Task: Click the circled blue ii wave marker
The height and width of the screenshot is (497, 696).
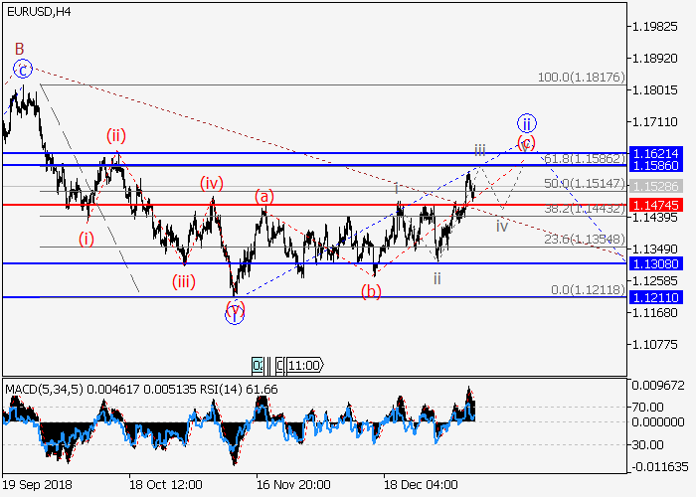Action: [527, 123]
